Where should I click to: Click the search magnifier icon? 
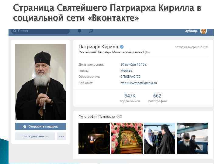(15, 31)
